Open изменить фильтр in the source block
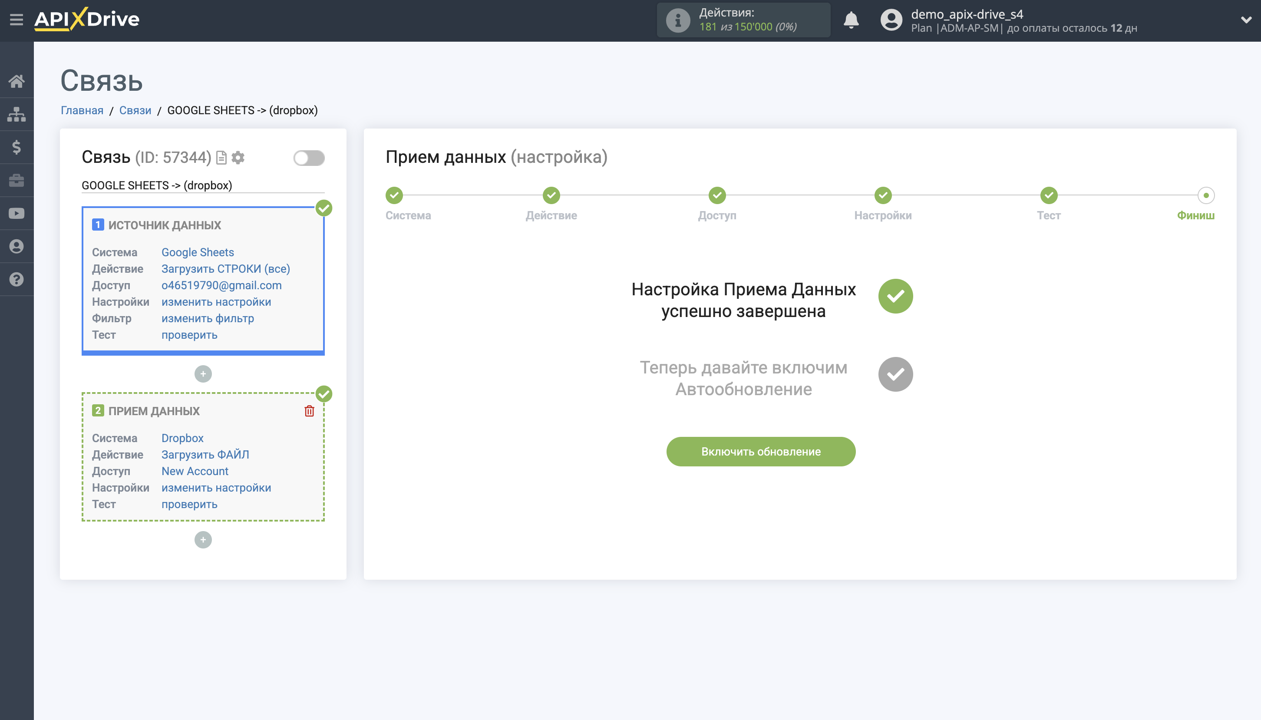The height and width of the screenshot is (720, 1261). point(207,318)
